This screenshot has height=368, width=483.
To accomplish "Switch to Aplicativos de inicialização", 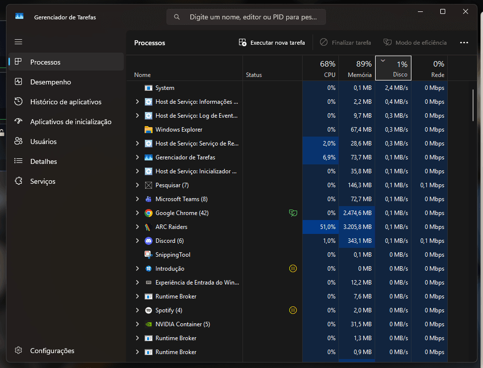I will (71, 122).
